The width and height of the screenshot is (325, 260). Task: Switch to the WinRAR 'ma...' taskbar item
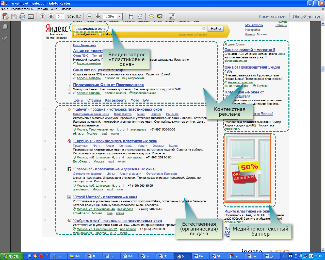tap(236, 256)
